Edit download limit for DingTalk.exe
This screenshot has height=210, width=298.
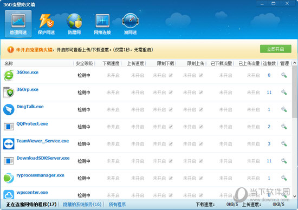tap(171, 109)
